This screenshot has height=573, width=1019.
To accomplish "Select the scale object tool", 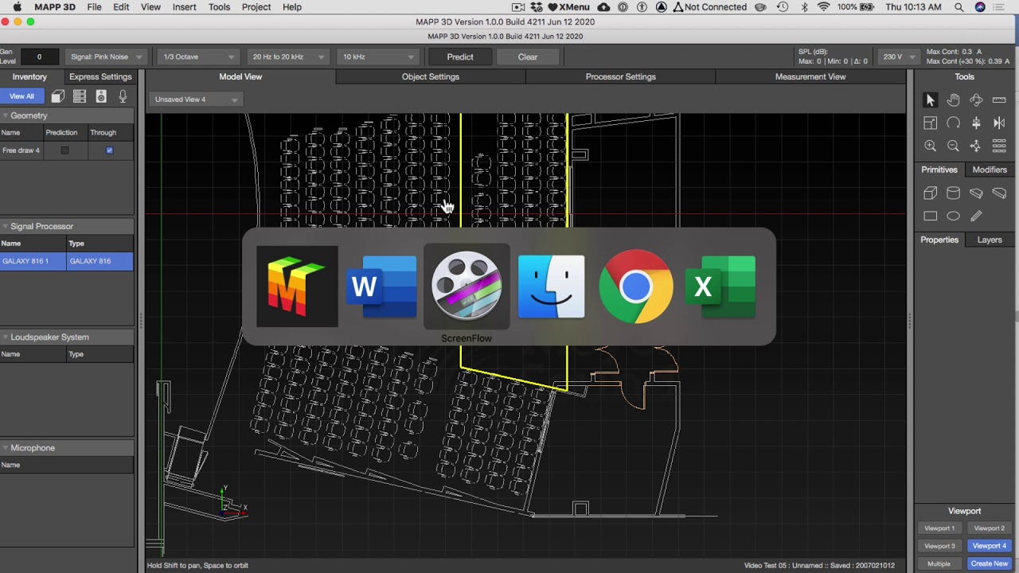I will click(930, 123).
